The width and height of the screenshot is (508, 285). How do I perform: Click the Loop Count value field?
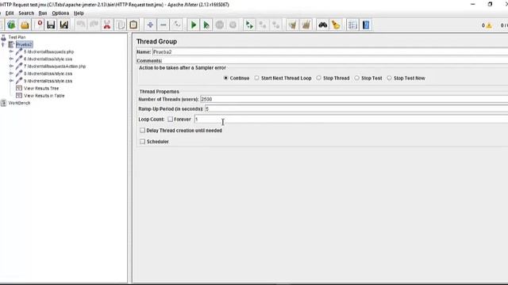351,120
